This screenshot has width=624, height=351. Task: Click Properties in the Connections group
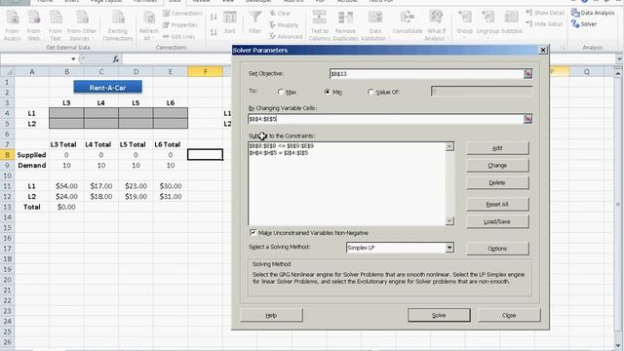180,24
